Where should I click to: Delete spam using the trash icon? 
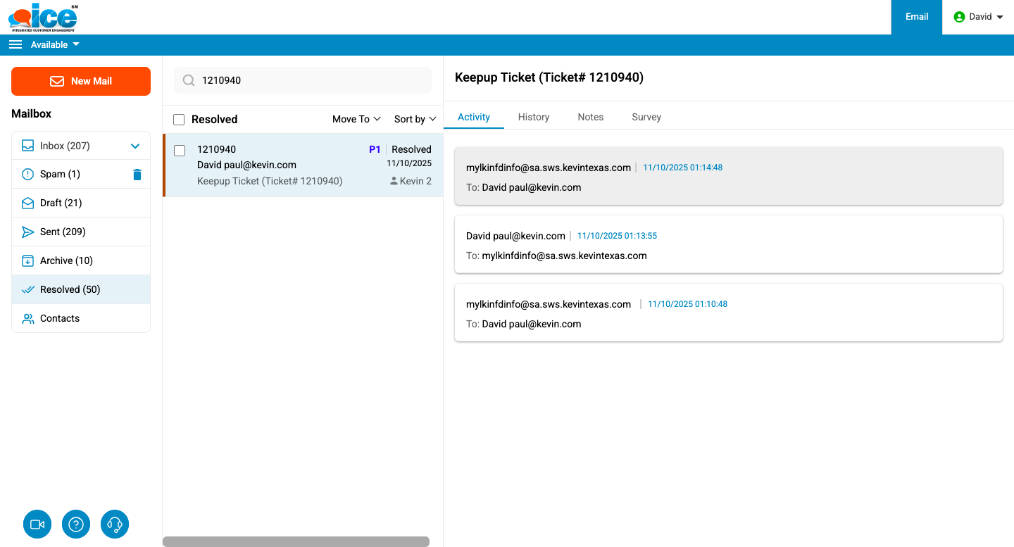coord(137,175)
